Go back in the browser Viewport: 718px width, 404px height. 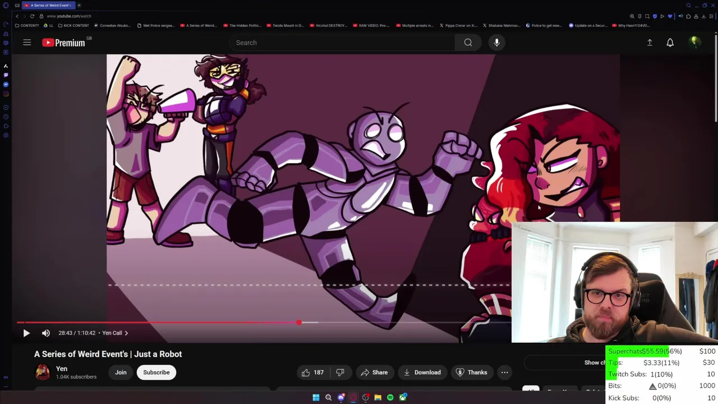tap(17, 16)
